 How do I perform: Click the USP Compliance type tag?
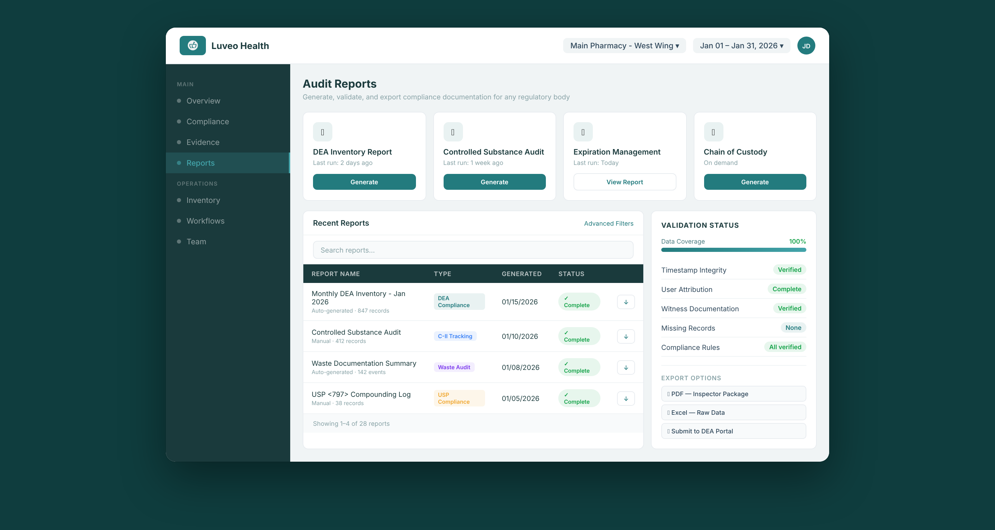tap(459, 399)
